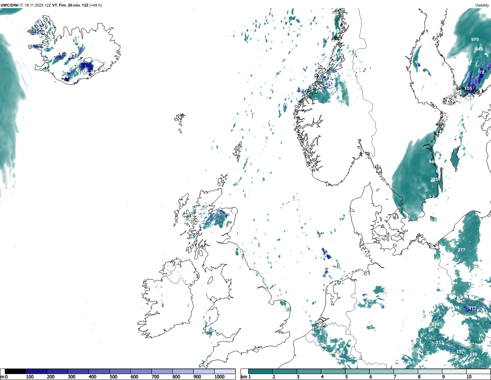491x380 pixels.
Task: Click the black 0–100 m legend swatch
Action: [x=16, y=372]
